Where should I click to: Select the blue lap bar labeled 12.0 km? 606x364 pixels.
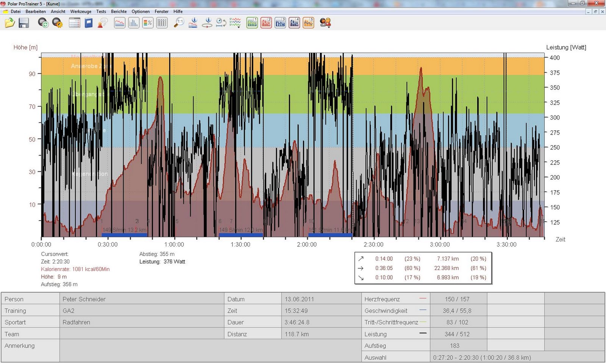pos(241,235)
